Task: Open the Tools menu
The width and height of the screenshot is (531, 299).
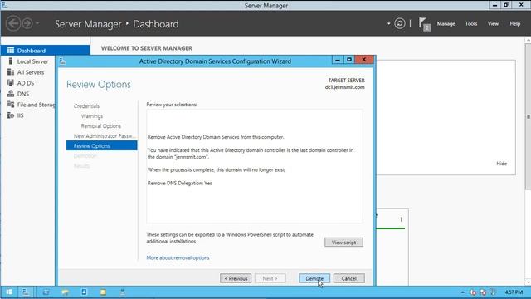Action: point(471,23)
